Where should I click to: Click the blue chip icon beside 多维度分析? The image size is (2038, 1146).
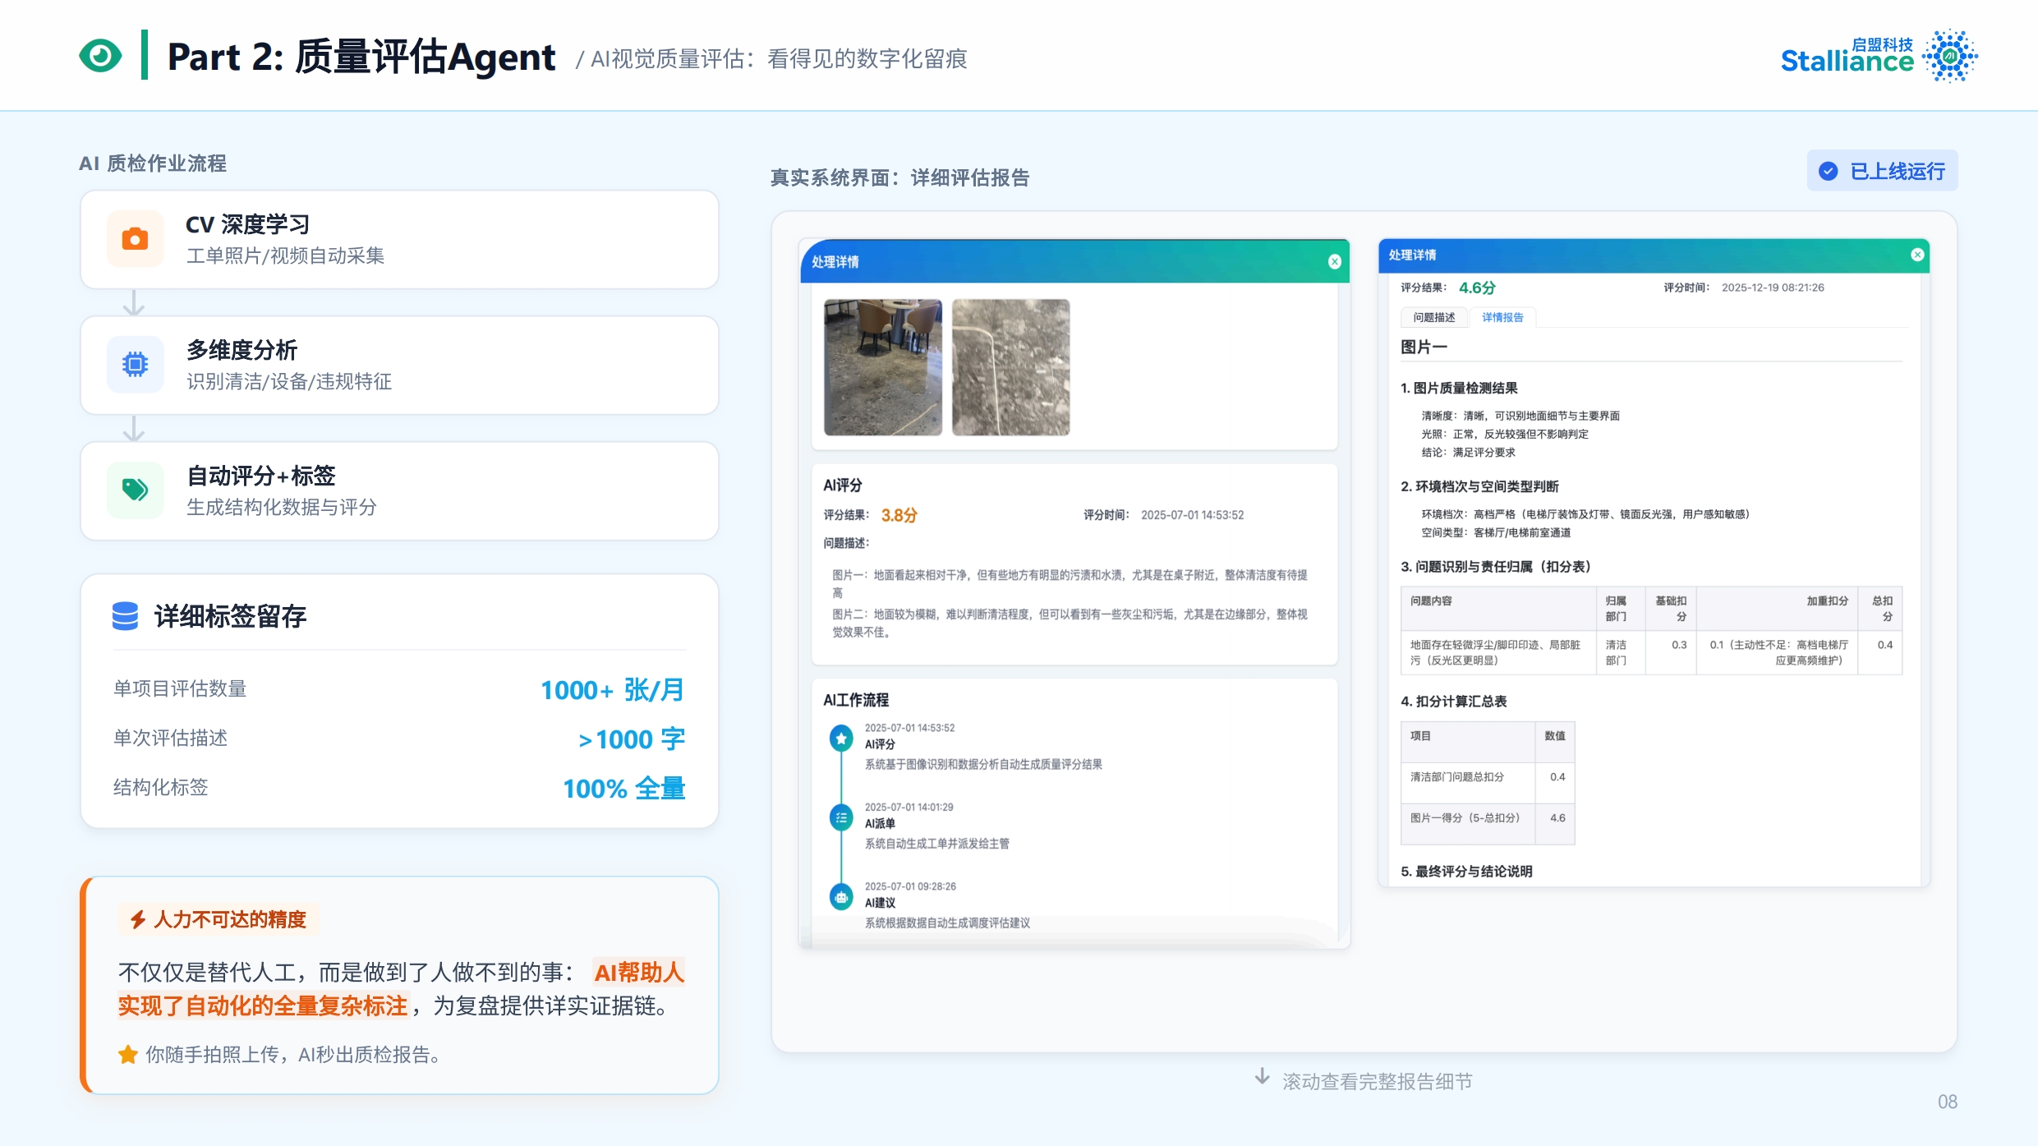tap(135, 364)
